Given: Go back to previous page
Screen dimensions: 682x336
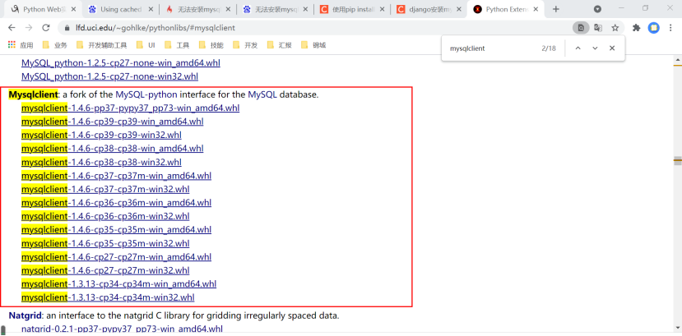Looking at the screenshot, I should 12,28.
